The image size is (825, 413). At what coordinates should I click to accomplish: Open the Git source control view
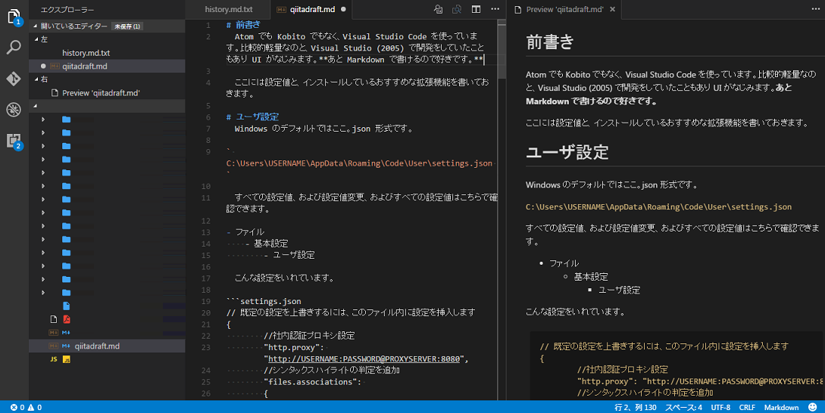[x=14, y=79]
